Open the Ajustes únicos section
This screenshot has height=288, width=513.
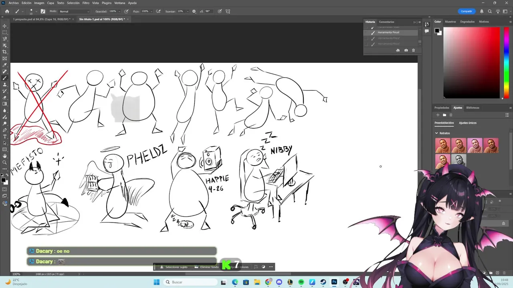468,123
